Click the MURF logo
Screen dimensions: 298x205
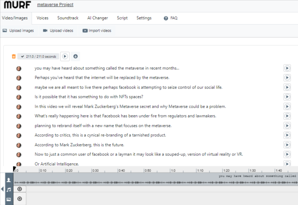17,5
